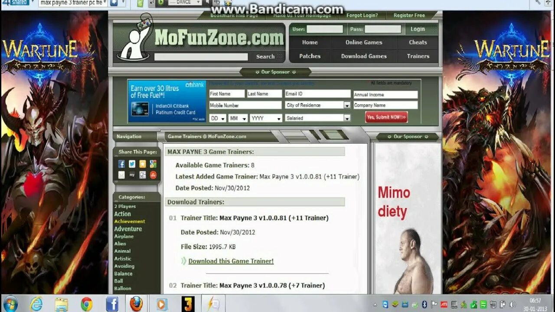Launch Google Chrome from the taskbar
The height and width of the screenshot is (312, 555).
[x=87, y=304]
